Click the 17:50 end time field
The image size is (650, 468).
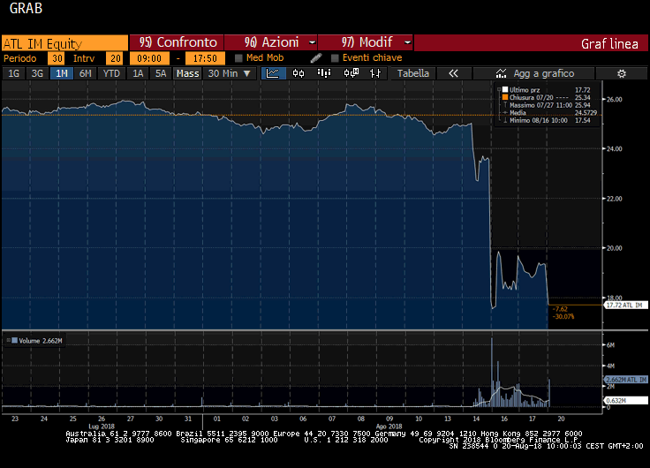pos(205,58)
